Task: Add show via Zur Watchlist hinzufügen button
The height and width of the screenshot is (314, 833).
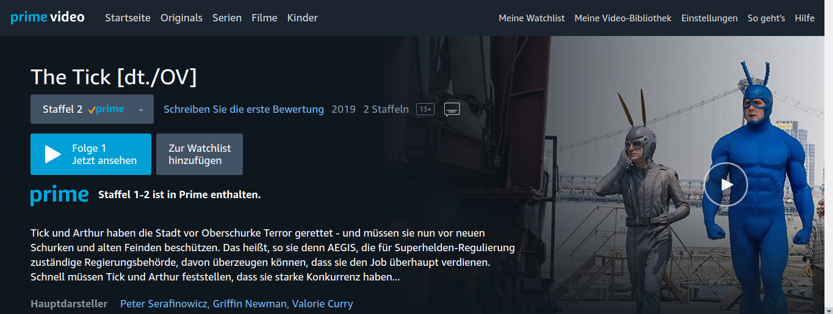Action: click(200, 154)
